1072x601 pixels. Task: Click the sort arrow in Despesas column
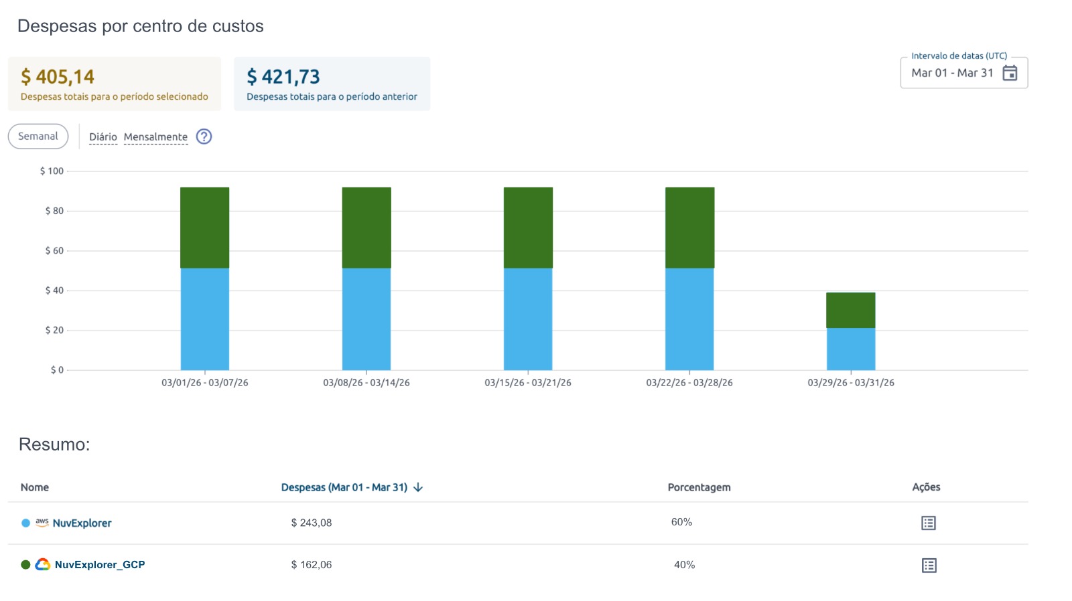tap(418, 487)
